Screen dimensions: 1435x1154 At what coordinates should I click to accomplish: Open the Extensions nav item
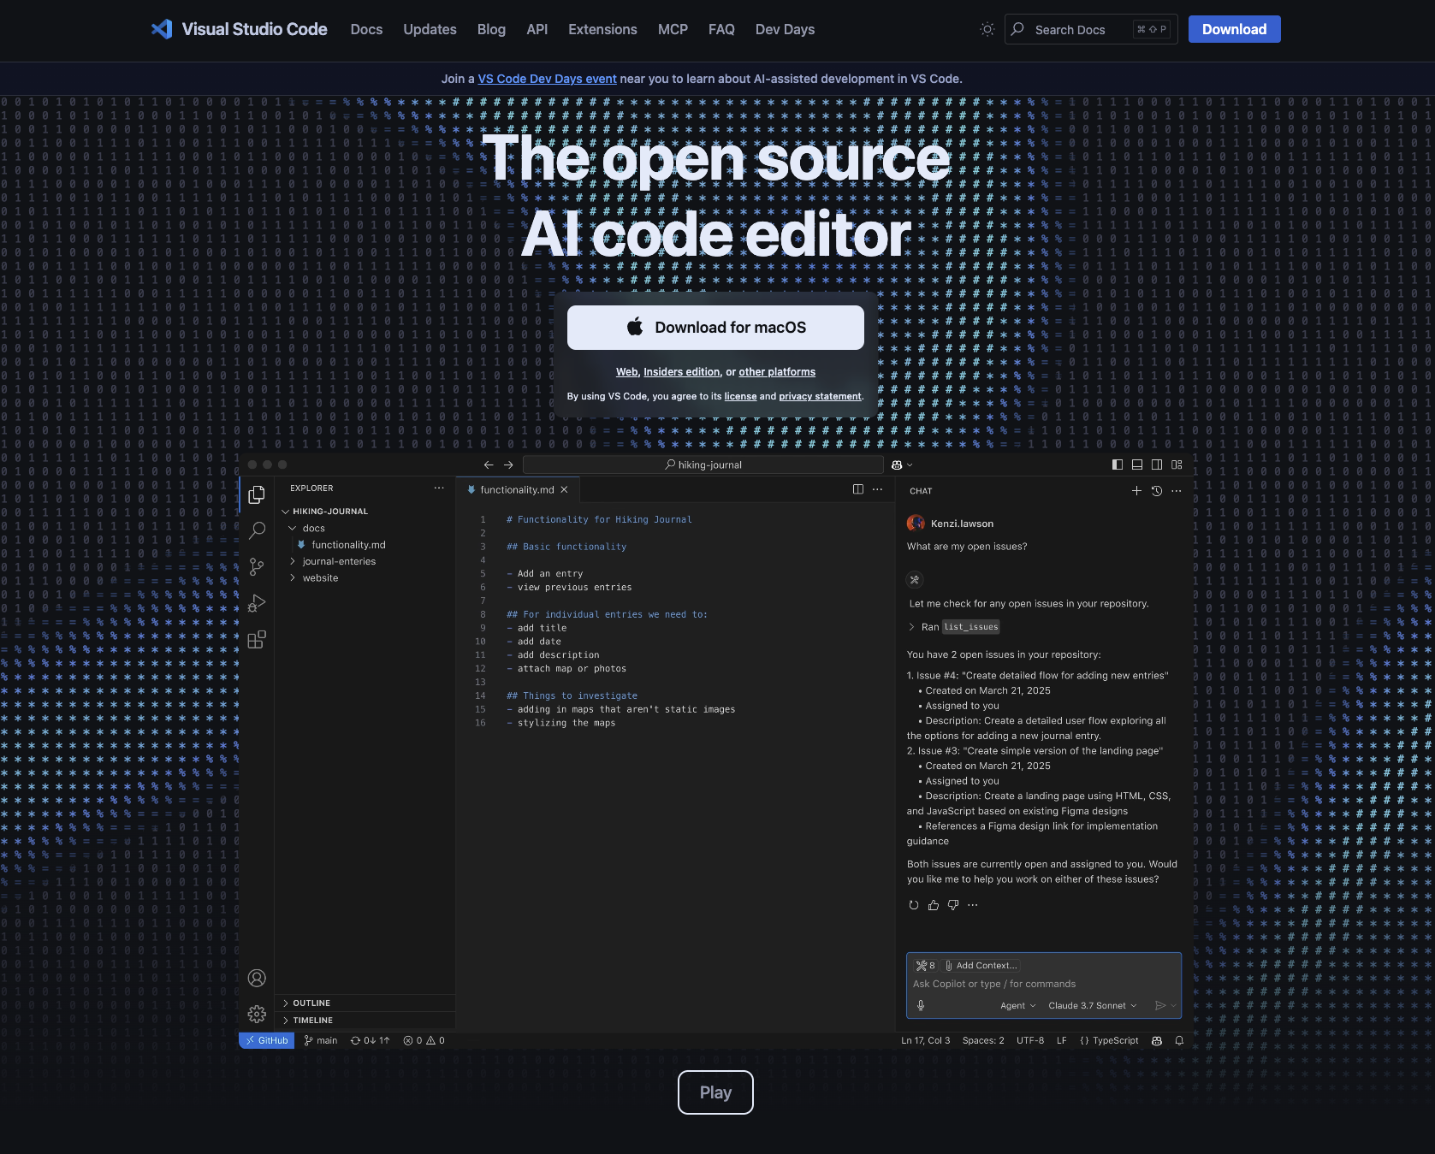click(x=602, y=29)
